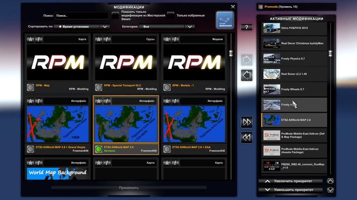Select ProMods Middle-East Add-on Def & Map Package

coord(294,136)
